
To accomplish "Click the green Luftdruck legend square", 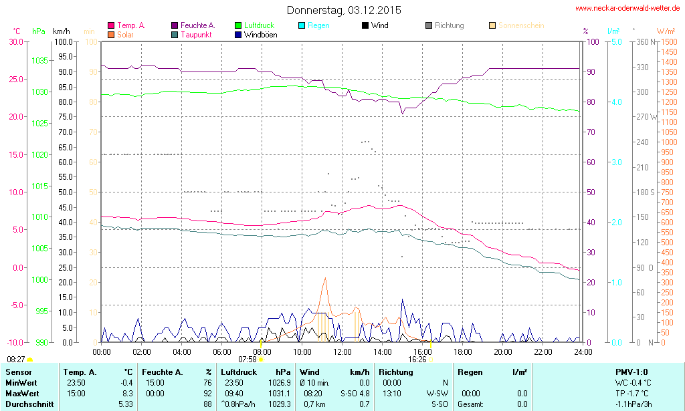I will click(238, 26).
